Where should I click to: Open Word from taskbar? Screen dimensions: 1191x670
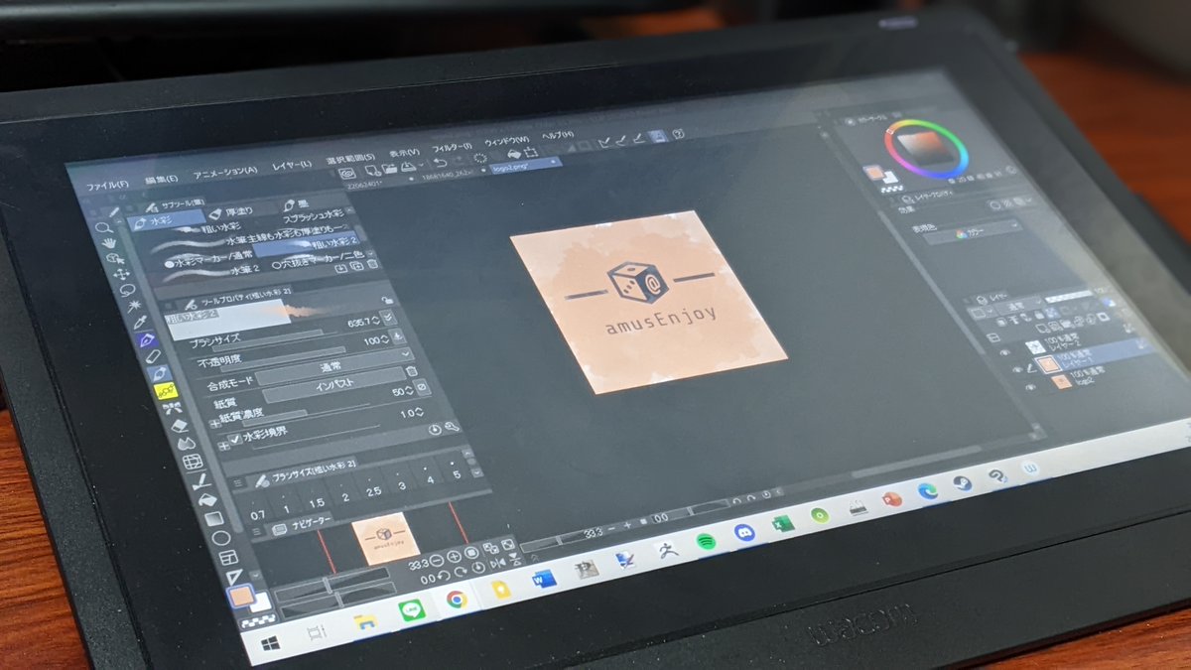543,579
